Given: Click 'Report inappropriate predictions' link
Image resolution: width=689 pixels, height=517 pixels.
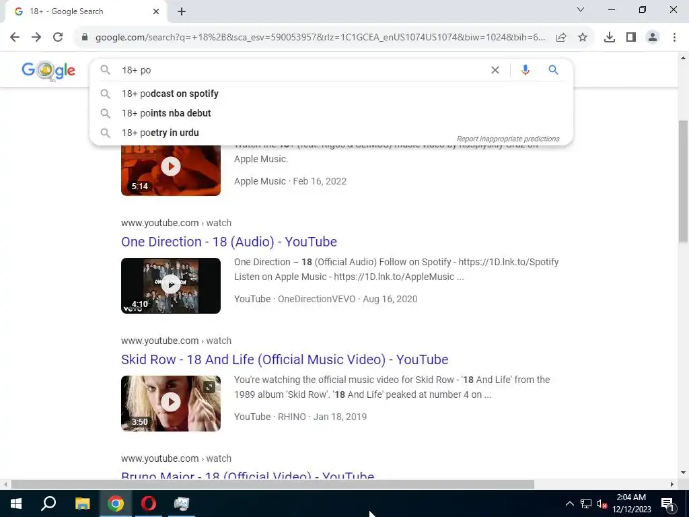Looking at the screenshot, I should pyautogui.click(x=508, y=139).
